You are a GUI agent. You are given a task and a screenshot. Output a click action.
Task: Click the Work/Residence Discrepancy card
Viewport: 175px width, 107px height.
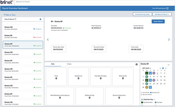(60, 96)
